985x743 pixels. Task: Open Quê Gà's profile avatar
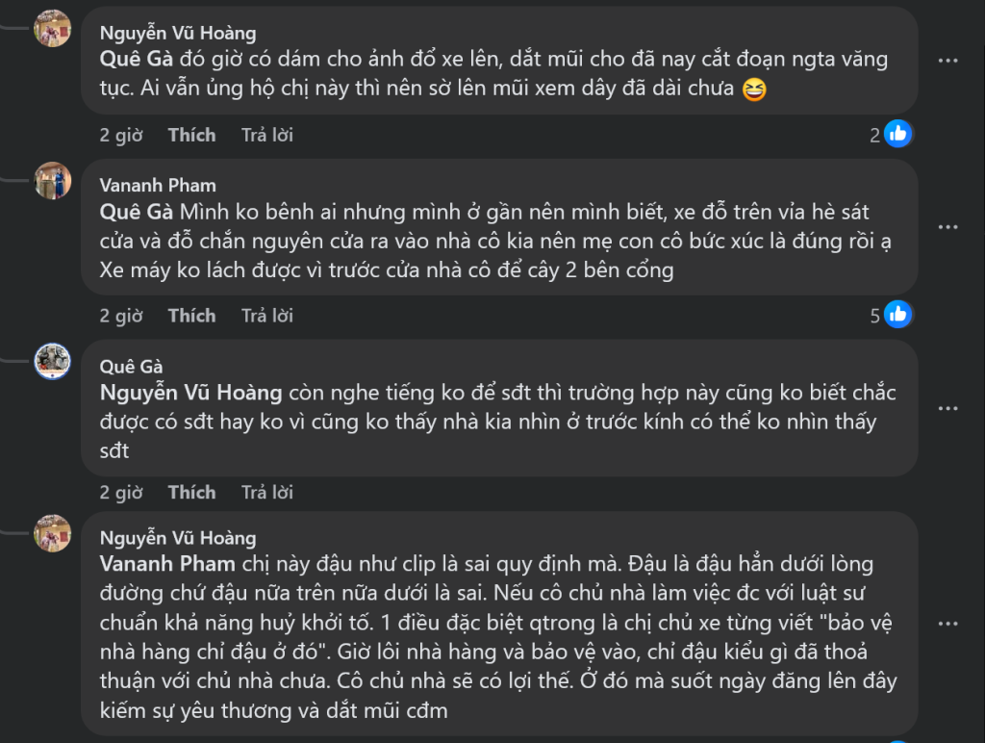pyautogui.click(x=52, y=362)
